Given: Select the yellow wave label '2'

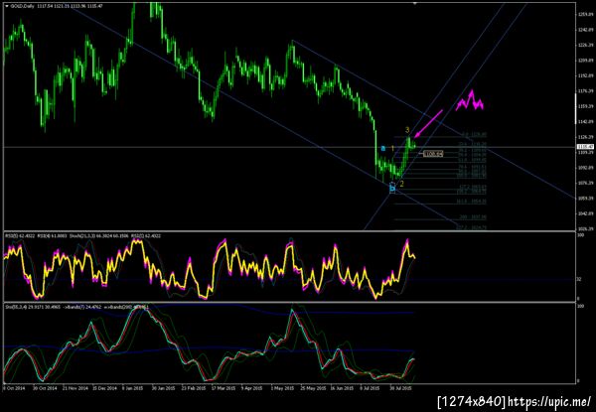Looking at the screenshot, I should [x=401, y=184].
